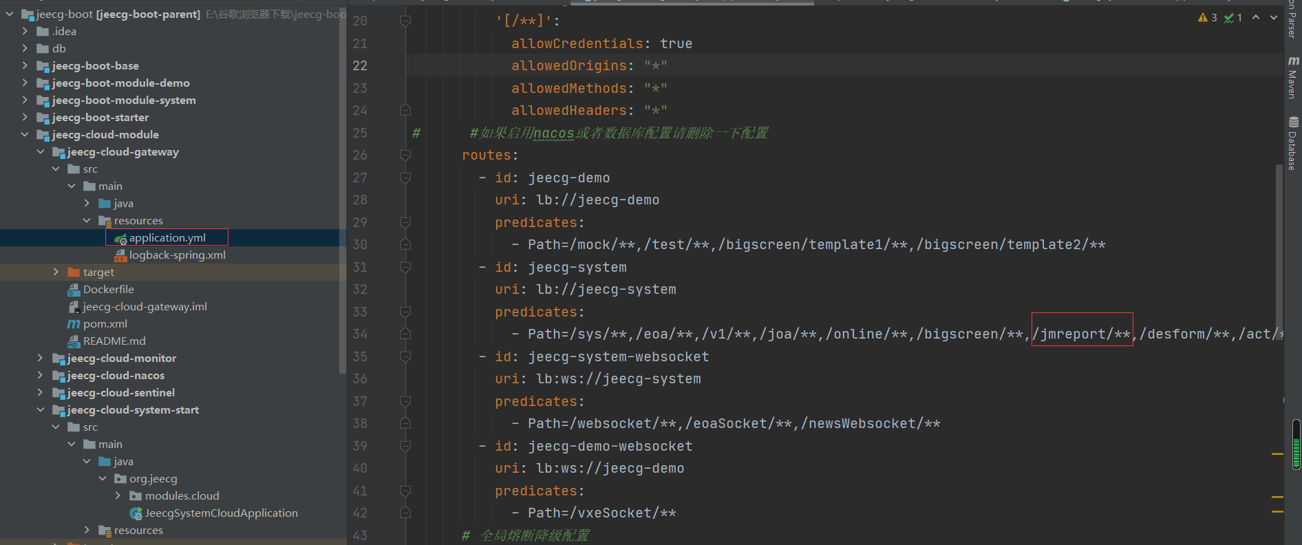Click lb:ws://jeecg-system uri value
The image size is (1302, 545).
[x=618, y=378]
